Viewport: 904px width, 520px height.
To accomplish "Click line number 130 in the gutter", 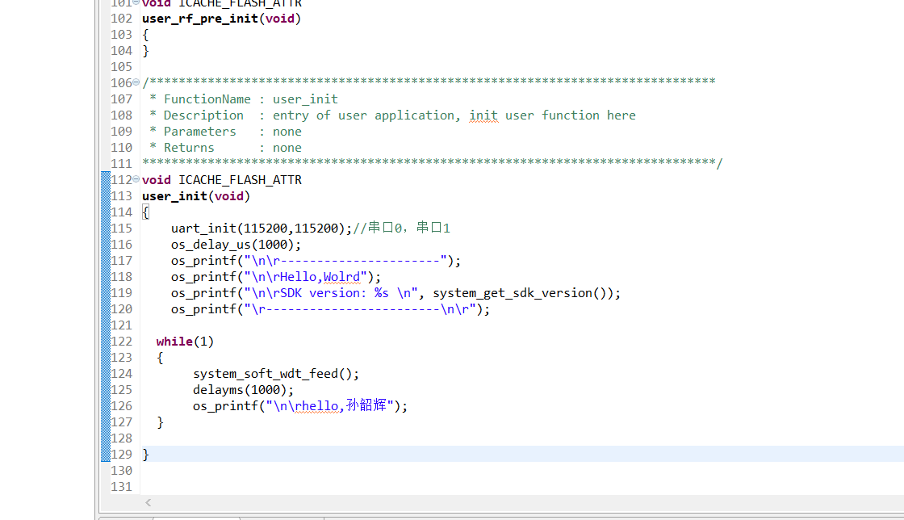I will pyautogui.click(x=122, y=471).
